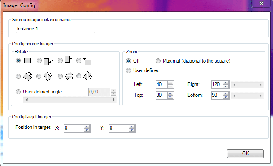Select radio button for 90° clockwise rotation
Viewport: 273px width, 166px height.
pos(39,60)
